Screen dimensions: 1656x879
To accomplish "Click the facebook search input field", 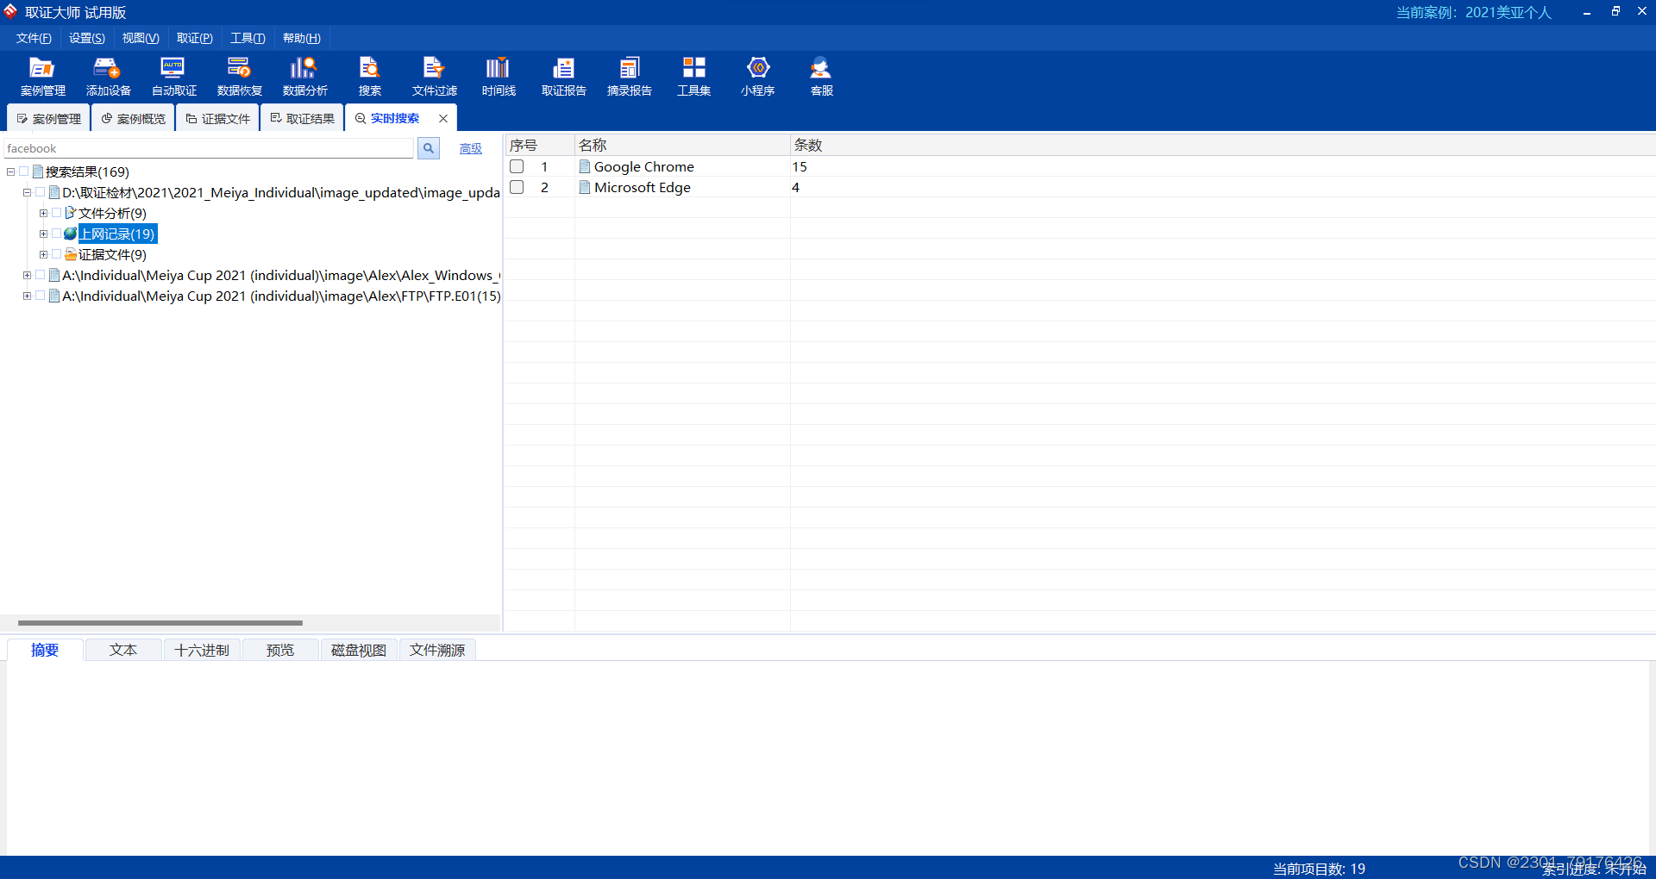I will pyautogui.click(x=209, y=148).
